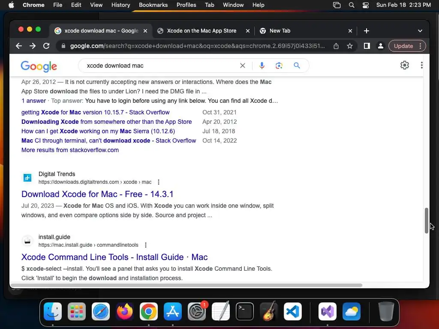Open Xcode Command Line Tools Install Guide
Viewport: 439px width, 329px height.
pos(114,257)
